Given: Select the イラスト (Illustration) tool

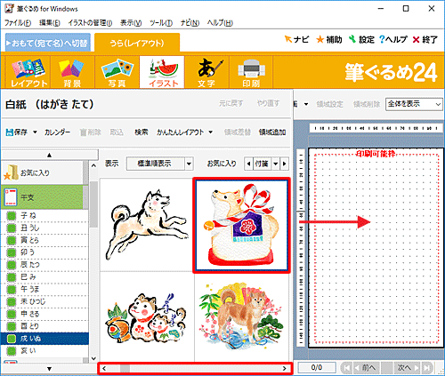Looking at the screenshot, I should (162, 73).
